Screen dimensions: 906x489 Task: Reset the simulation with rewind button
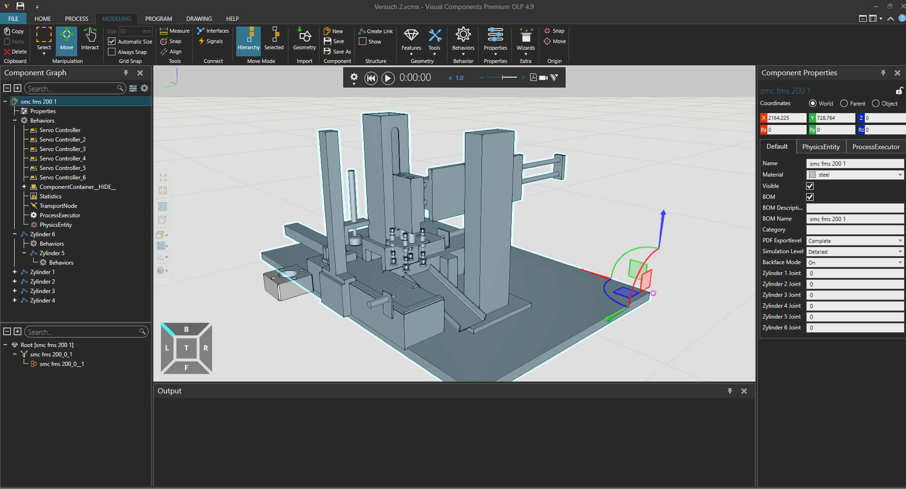[x=371, y=78]
